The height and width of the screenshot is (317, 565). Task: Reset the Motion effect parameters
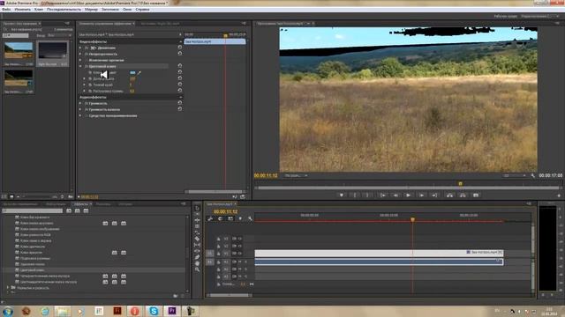click(x=179, y=48)
